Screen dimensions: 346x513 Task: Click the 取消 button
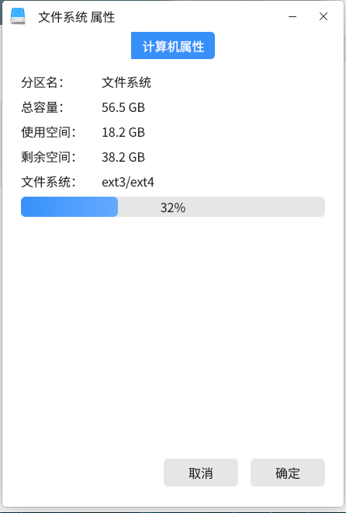click(201, 473)
